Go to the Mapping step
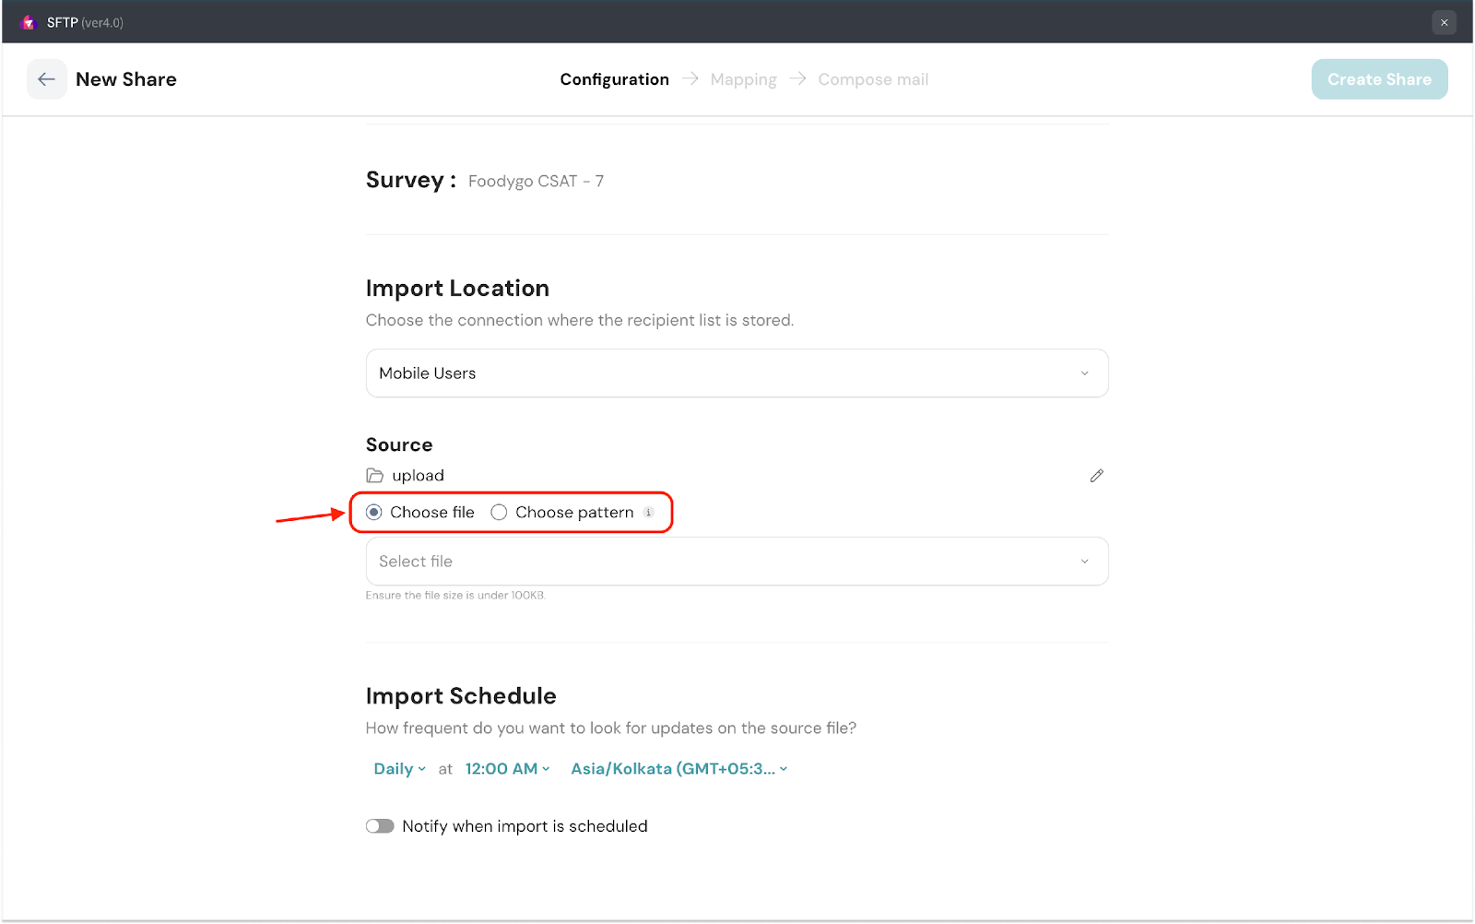The height and width of the screenshot is (924, 1475). tap(743, 80)
